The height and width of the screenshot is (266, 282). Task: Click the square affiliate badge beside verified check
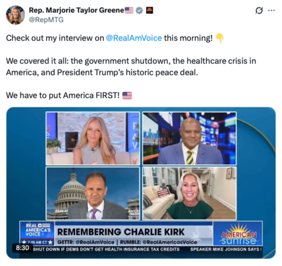coord(149,10)
